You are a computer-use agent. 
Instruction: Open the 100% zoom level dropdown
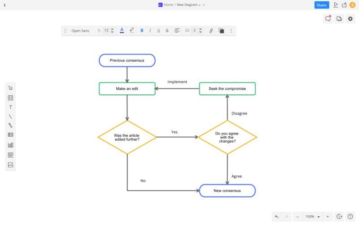click(x=312, y=217)
